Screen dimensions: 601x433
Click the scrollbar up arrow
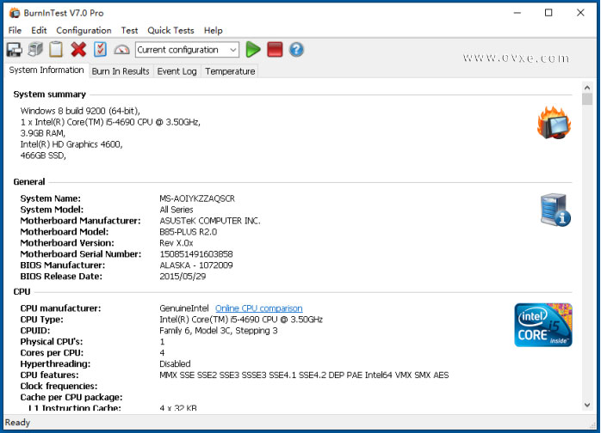coord(587,88)
